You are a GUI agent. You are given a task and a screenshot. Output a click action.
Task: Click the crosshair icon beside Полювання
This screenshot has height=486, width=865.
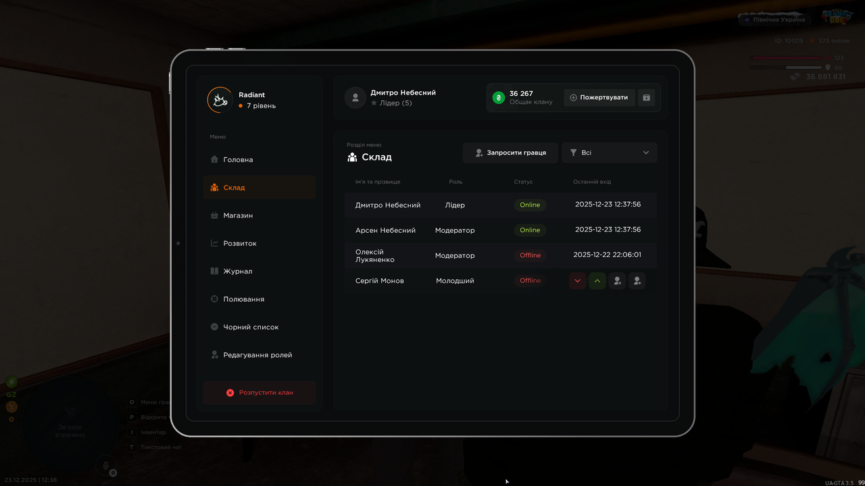pos(215,299)
